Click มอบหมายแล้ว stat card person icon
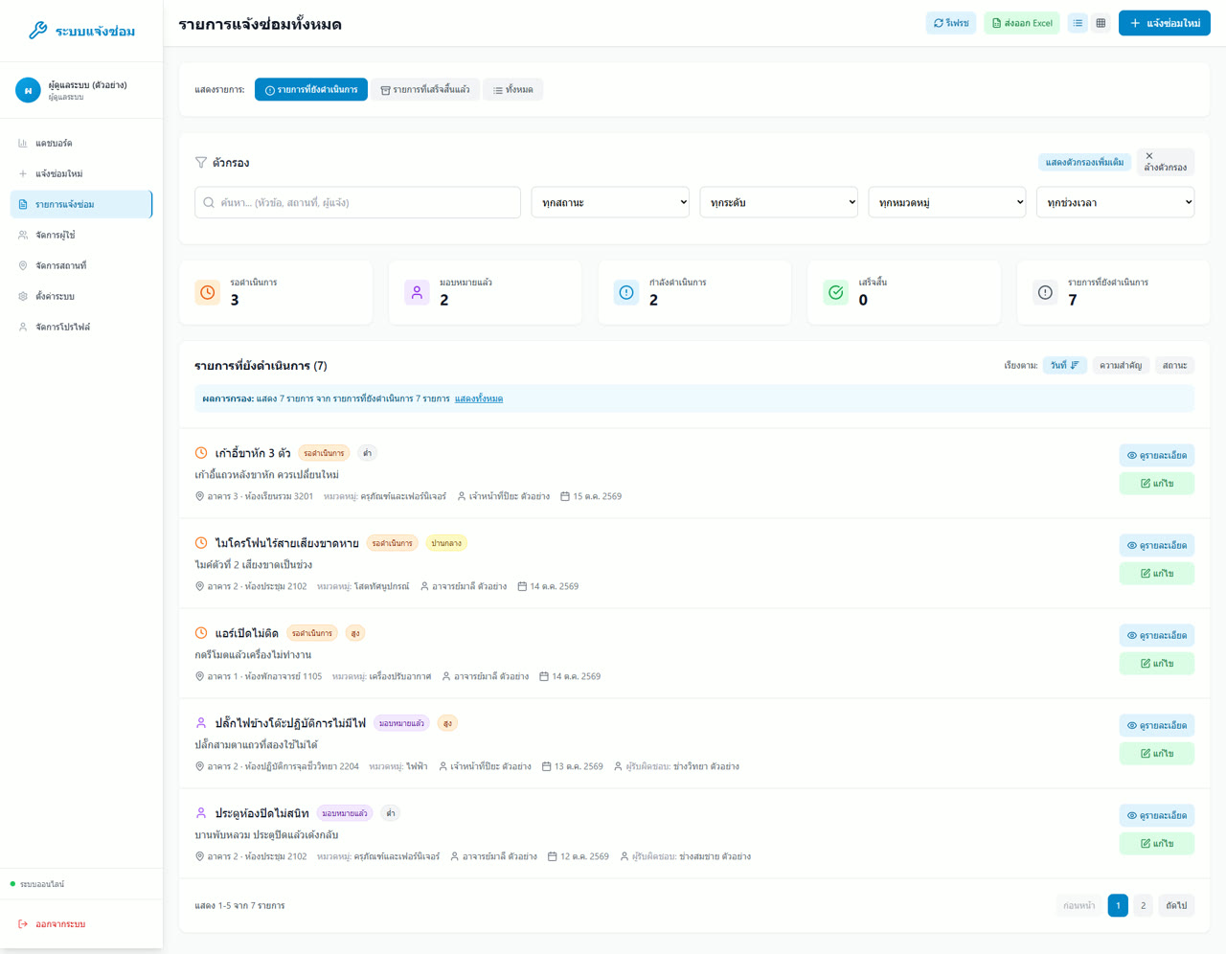Screen dimensions: 1226x954 [x=417, y=292]
